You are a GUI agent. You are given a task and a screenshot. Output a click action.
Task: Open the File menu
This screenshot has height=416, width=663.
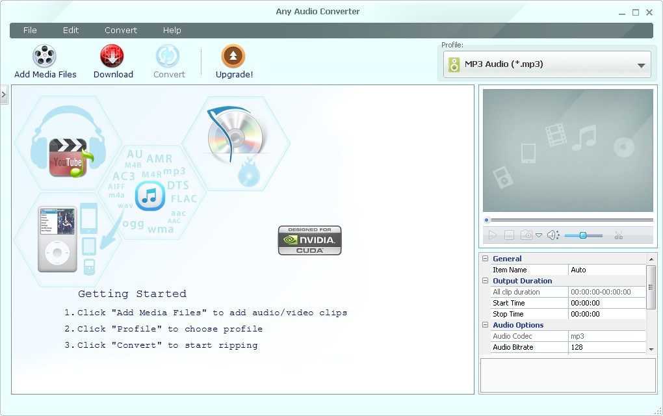point(30,31)
